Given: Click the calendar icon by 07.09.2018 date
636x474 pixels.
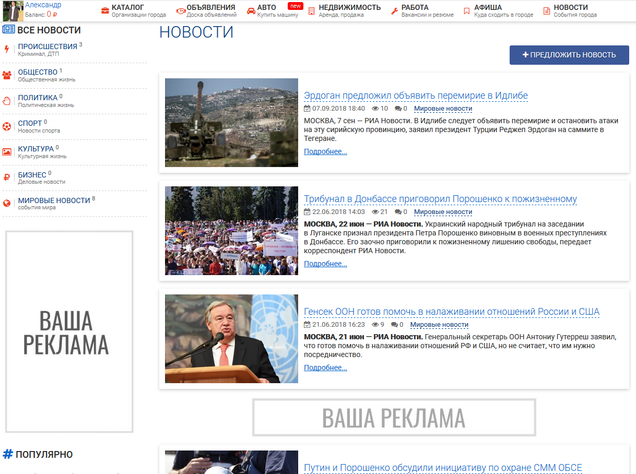Looking at the screenshot, I should (307, 109).
